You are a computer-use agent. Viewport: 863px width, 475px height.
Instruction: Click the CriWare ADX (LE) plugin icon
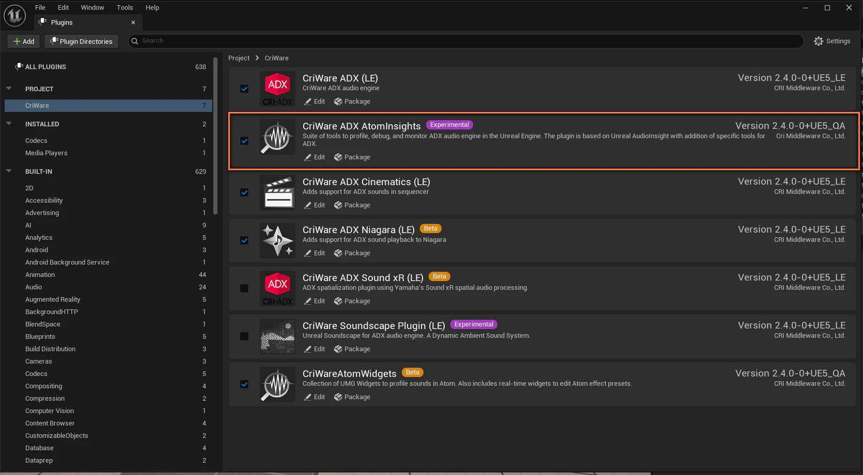277,89
